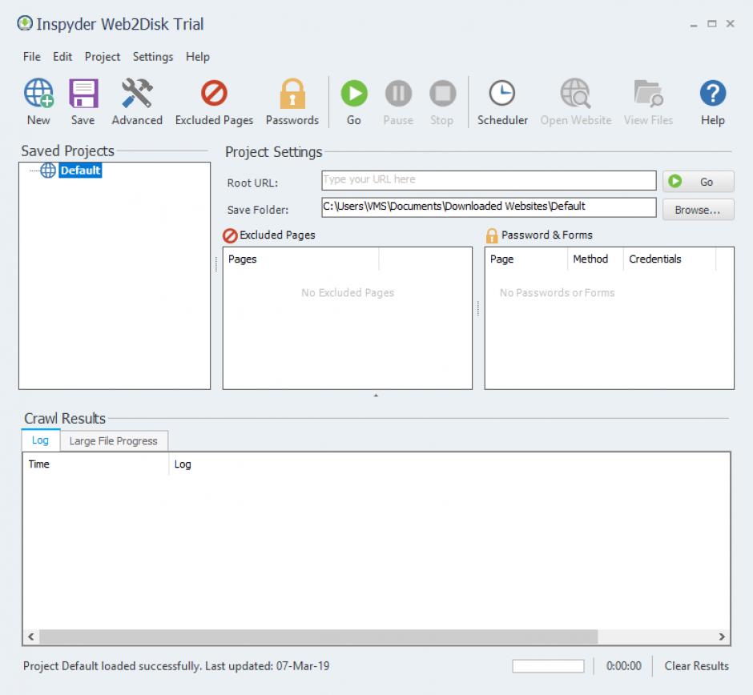Image resolution: width=753 pixels, height=695 pixels.
Task: Click the Credentials column header
Action: [x=670, y=259]
